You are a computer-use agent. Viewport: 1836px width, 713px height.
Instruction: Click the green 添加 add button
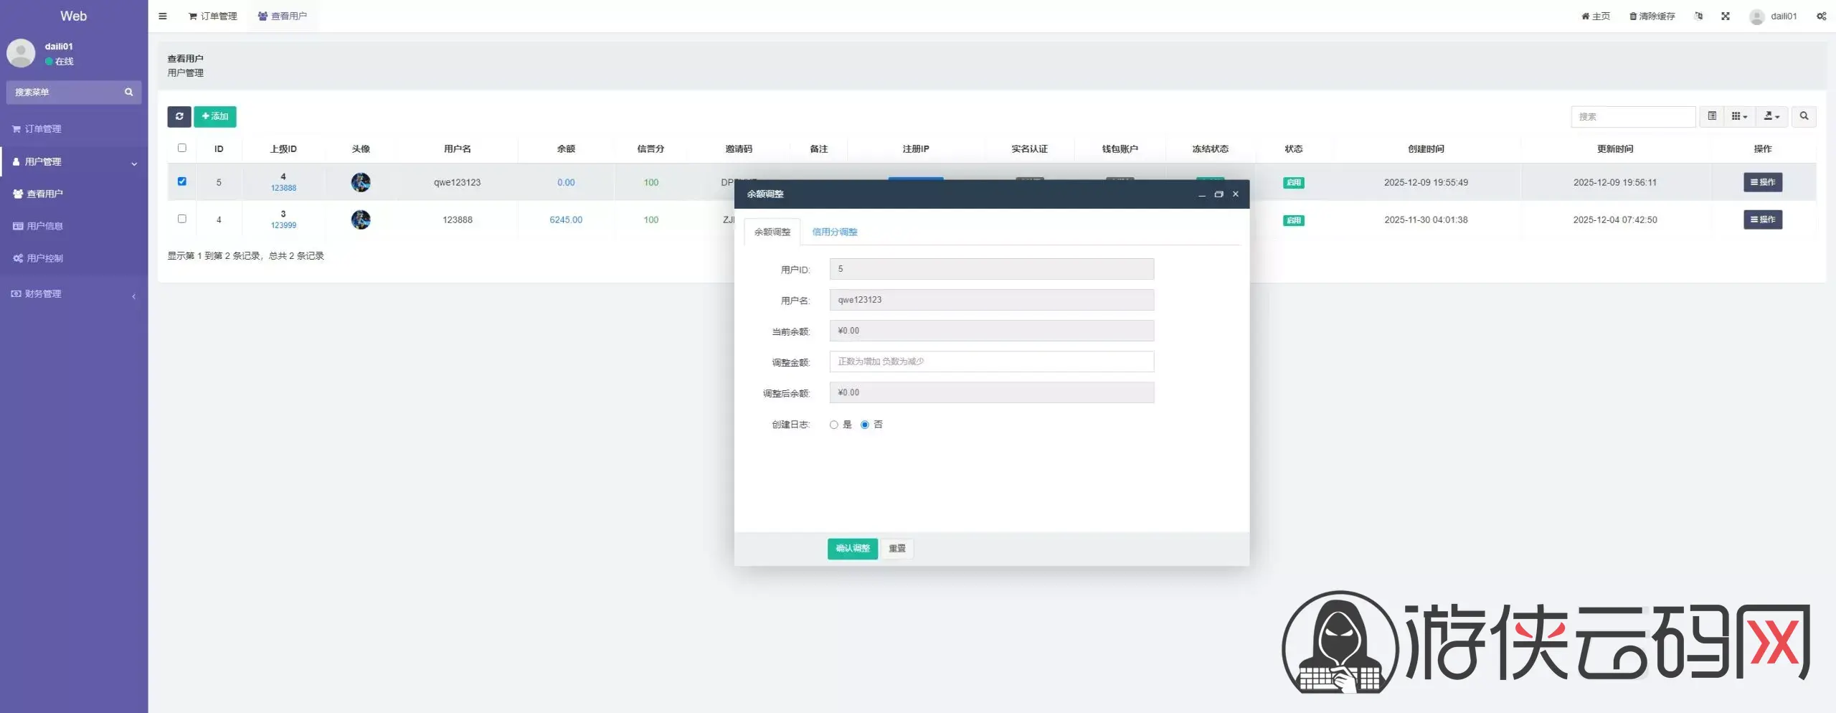[215, 116]
